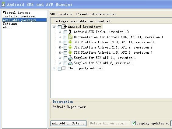This screenshot has height=129, width=172.
Task: Expand the Third party Add-ons node
Action: coord(54,68)
